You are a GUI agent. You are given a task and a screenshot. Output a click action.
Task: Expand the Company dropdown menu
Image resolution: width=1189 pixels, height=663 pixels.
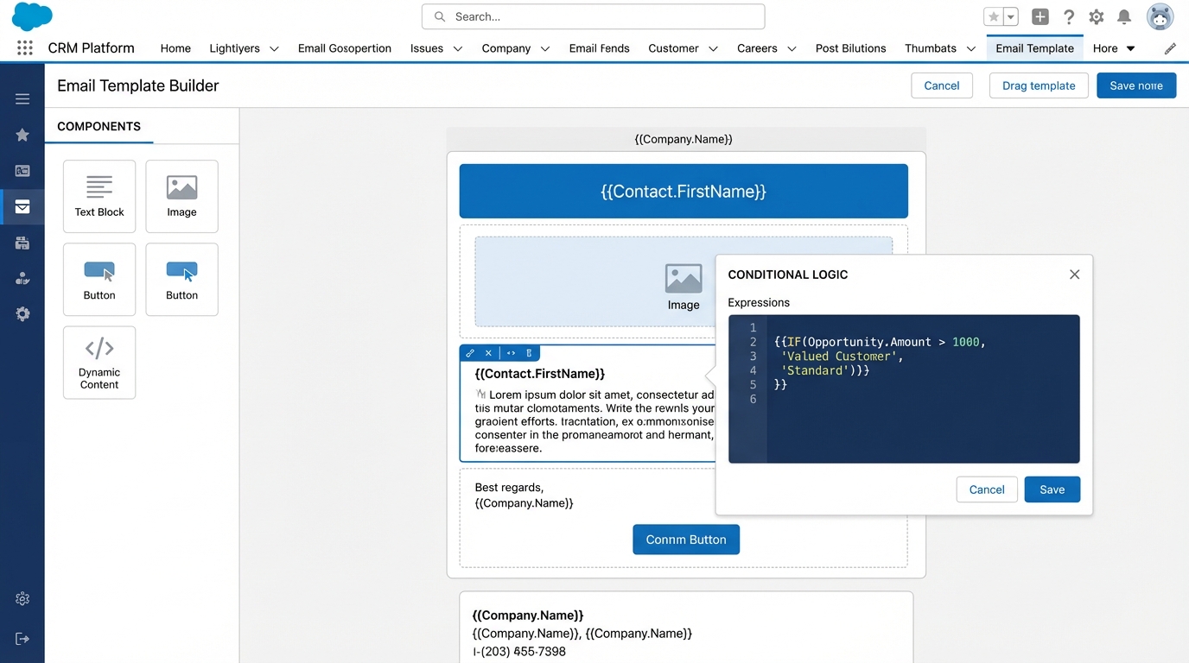click(x=516, y=48)
